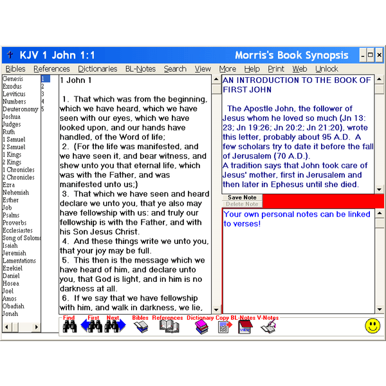386x386 pixels.
Task: Select Exodus in the book list
Action: [12, 86]
